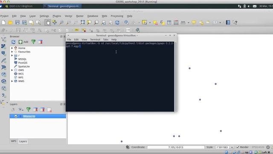Filter the legend in Layers panel

(x=29, y=110)
